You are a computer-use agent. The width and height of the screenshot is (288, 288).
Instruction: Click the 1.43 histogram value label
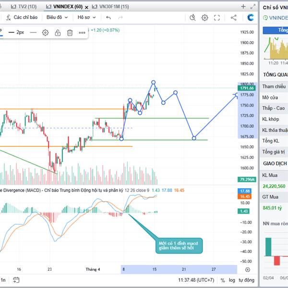click(x=243, y=211)
